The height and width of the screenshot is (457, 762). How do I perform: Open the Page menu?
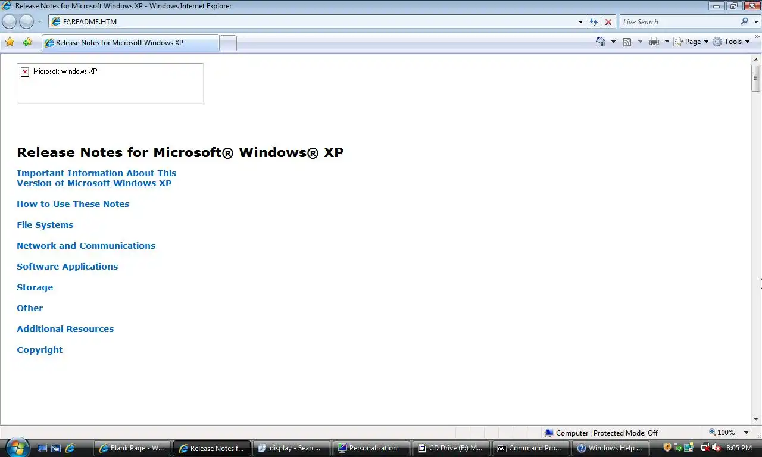click(691, 42)
